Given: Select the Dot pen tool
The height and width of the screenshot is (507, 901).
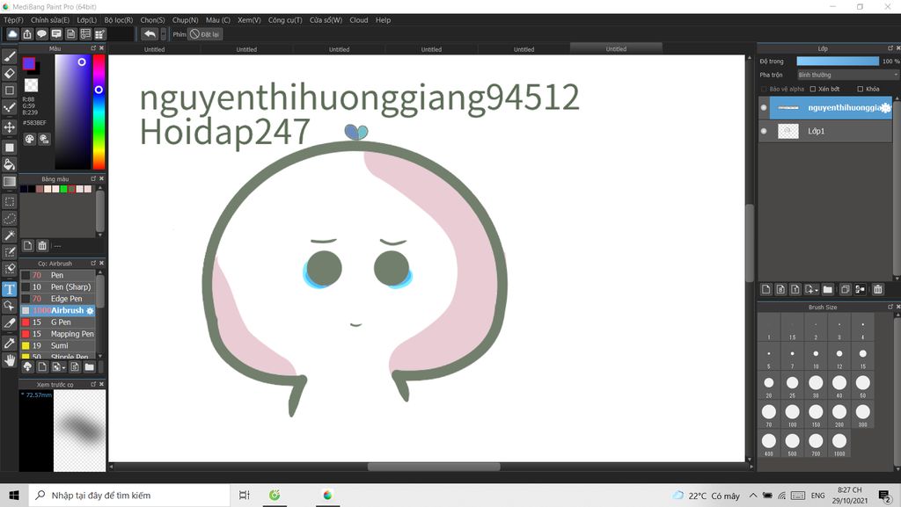Looking at the screenshot, I should tap(9, 107).
